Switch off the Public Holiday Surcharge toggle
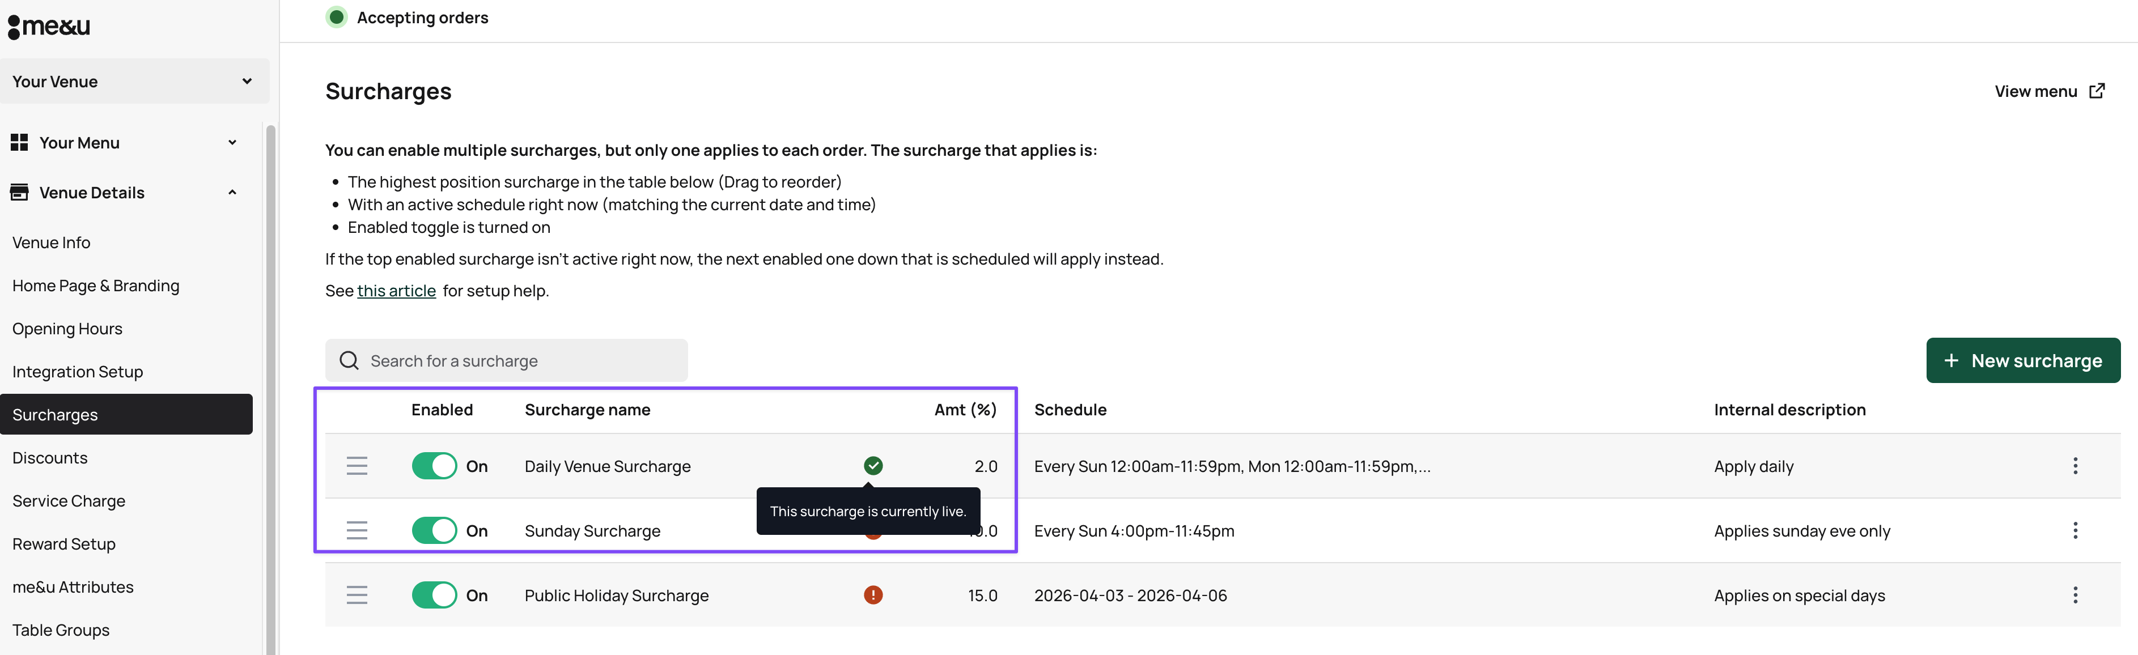The height and width of the screenshot is (655, 2138). (x=434, y=596)
